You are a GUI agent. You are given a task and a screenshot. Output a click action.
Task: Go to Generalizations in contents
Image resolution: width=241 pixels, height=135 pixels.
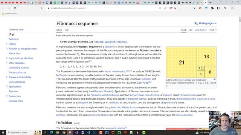[17, 82]
